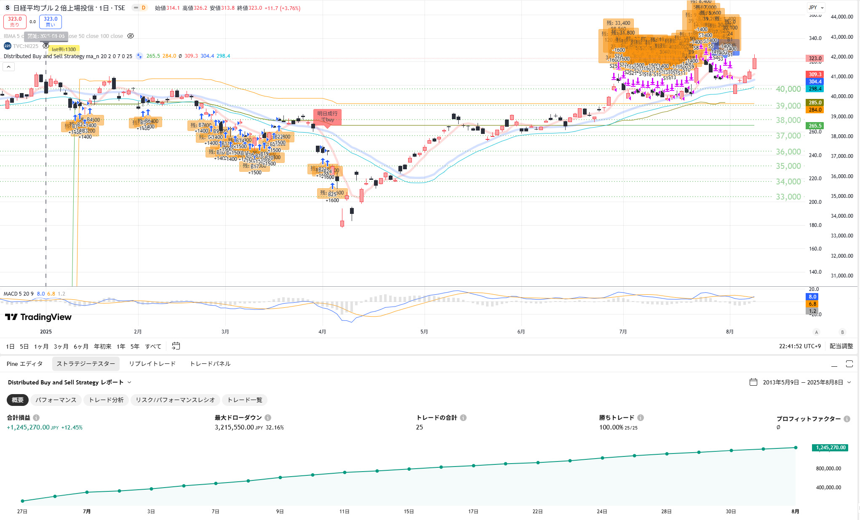Maximize the strategy tester panel icon

point(849,364)
